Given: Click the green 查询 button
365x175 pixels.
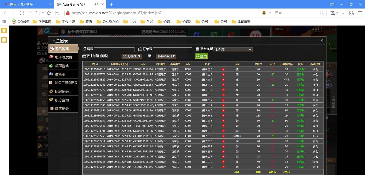Looking at the screenshot, I should 201,56.
